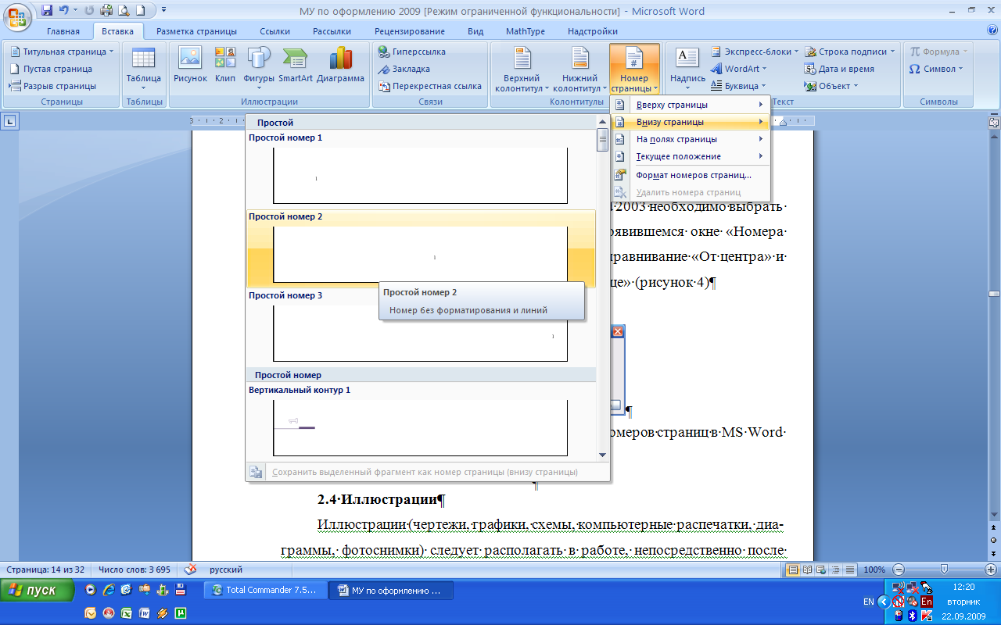Insert a Гиперссылка hyperlink
Viewport: 1001px width, 625px height.
(x=412, y=52)
